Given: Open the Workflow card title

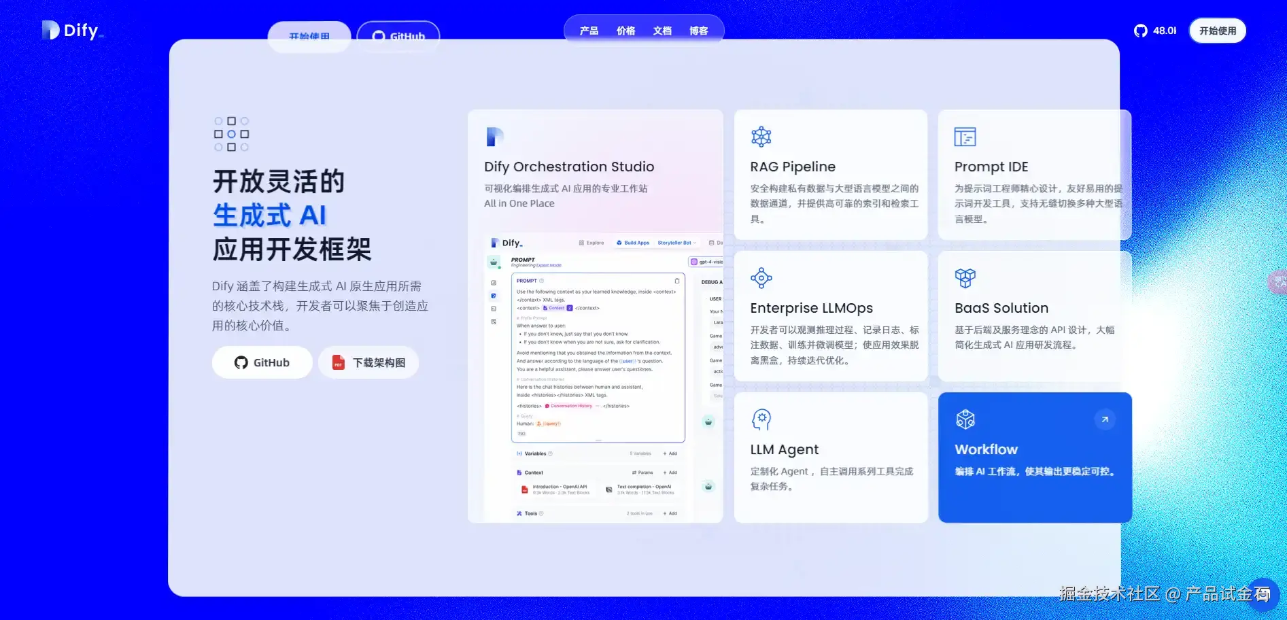Looking at the screenshot, I should [986, 449].
